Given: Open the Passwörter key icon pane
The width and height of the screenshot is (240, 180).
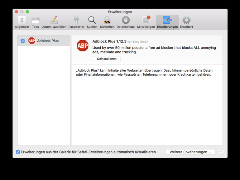Looking at the screenshot, I should (x=76, y=22).
